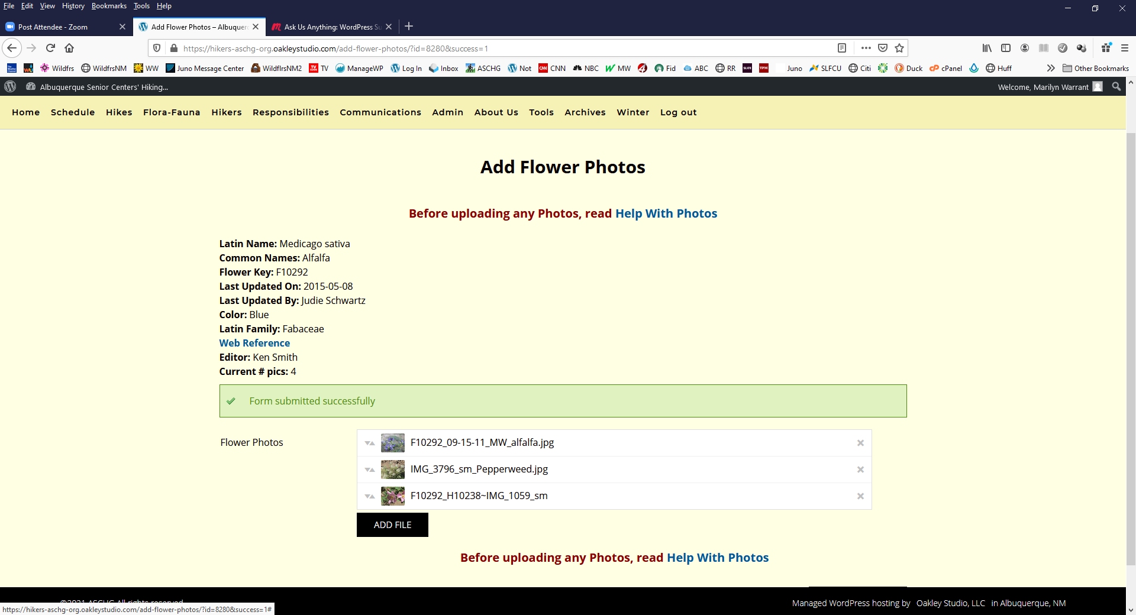
Task: Click the ADD FILE button
Action: point(392,525)
